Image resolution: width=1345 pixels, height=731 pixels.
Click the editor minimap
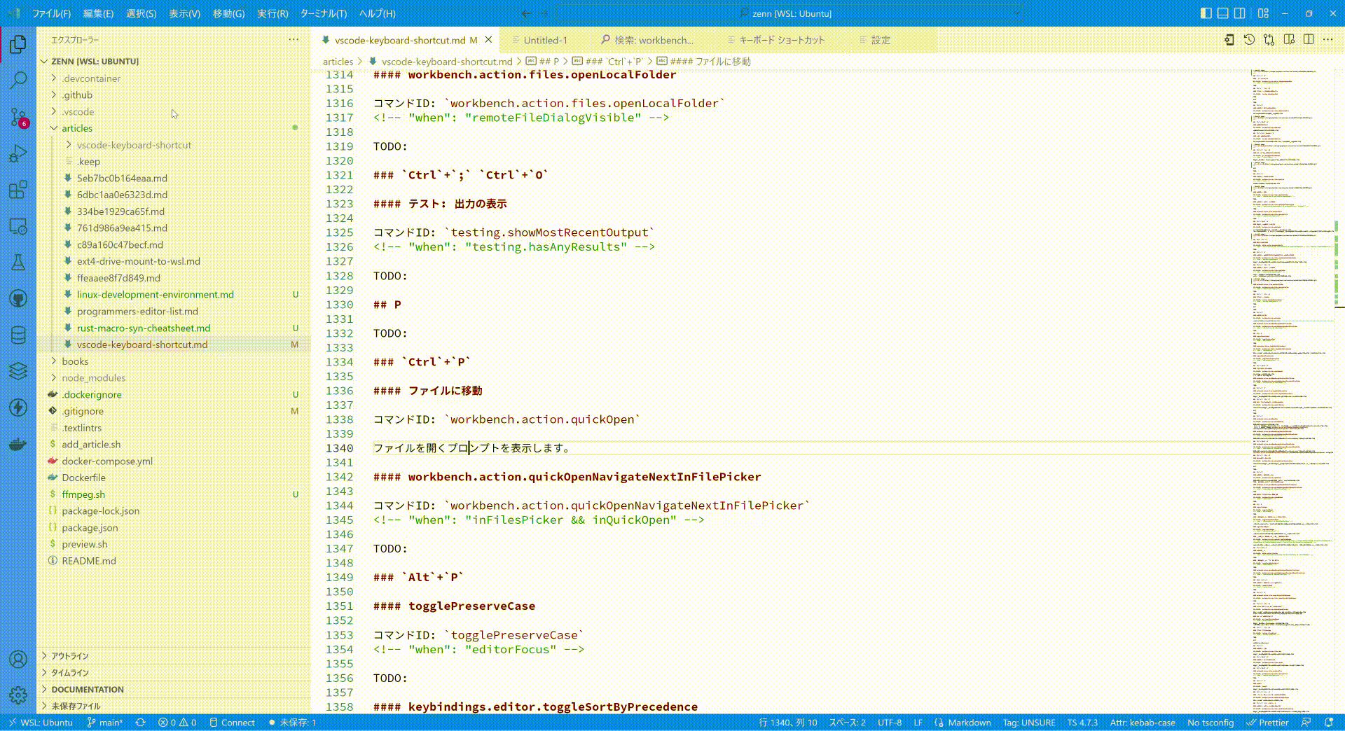pyautogui.click(x=1294, y=391)
